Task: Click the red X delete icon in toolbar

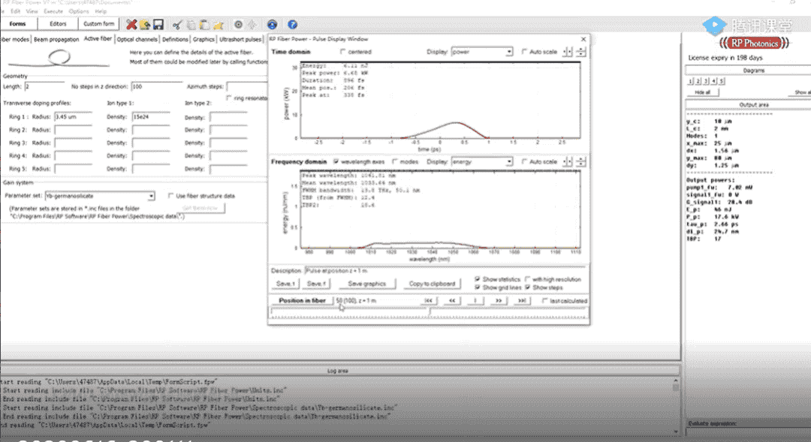Action: (x=131, y=24)
